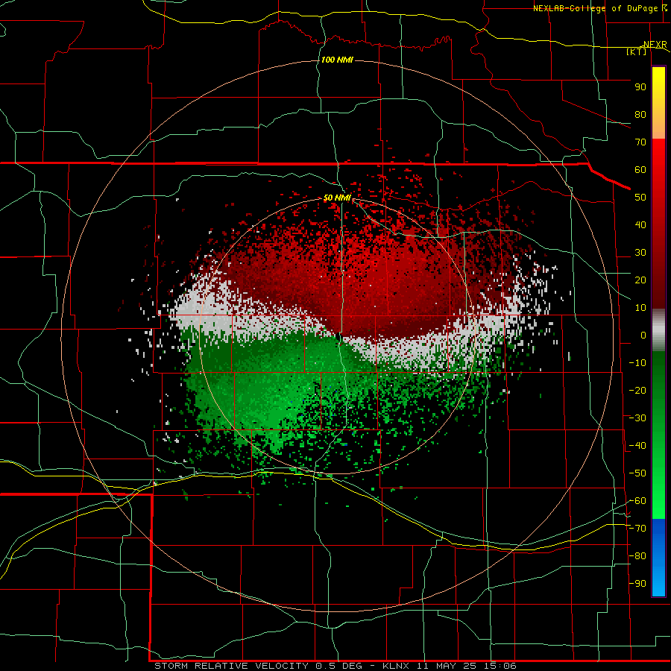Click the 30 value on the velocity scale
671x671 pixels.
[x=640, y=253]
